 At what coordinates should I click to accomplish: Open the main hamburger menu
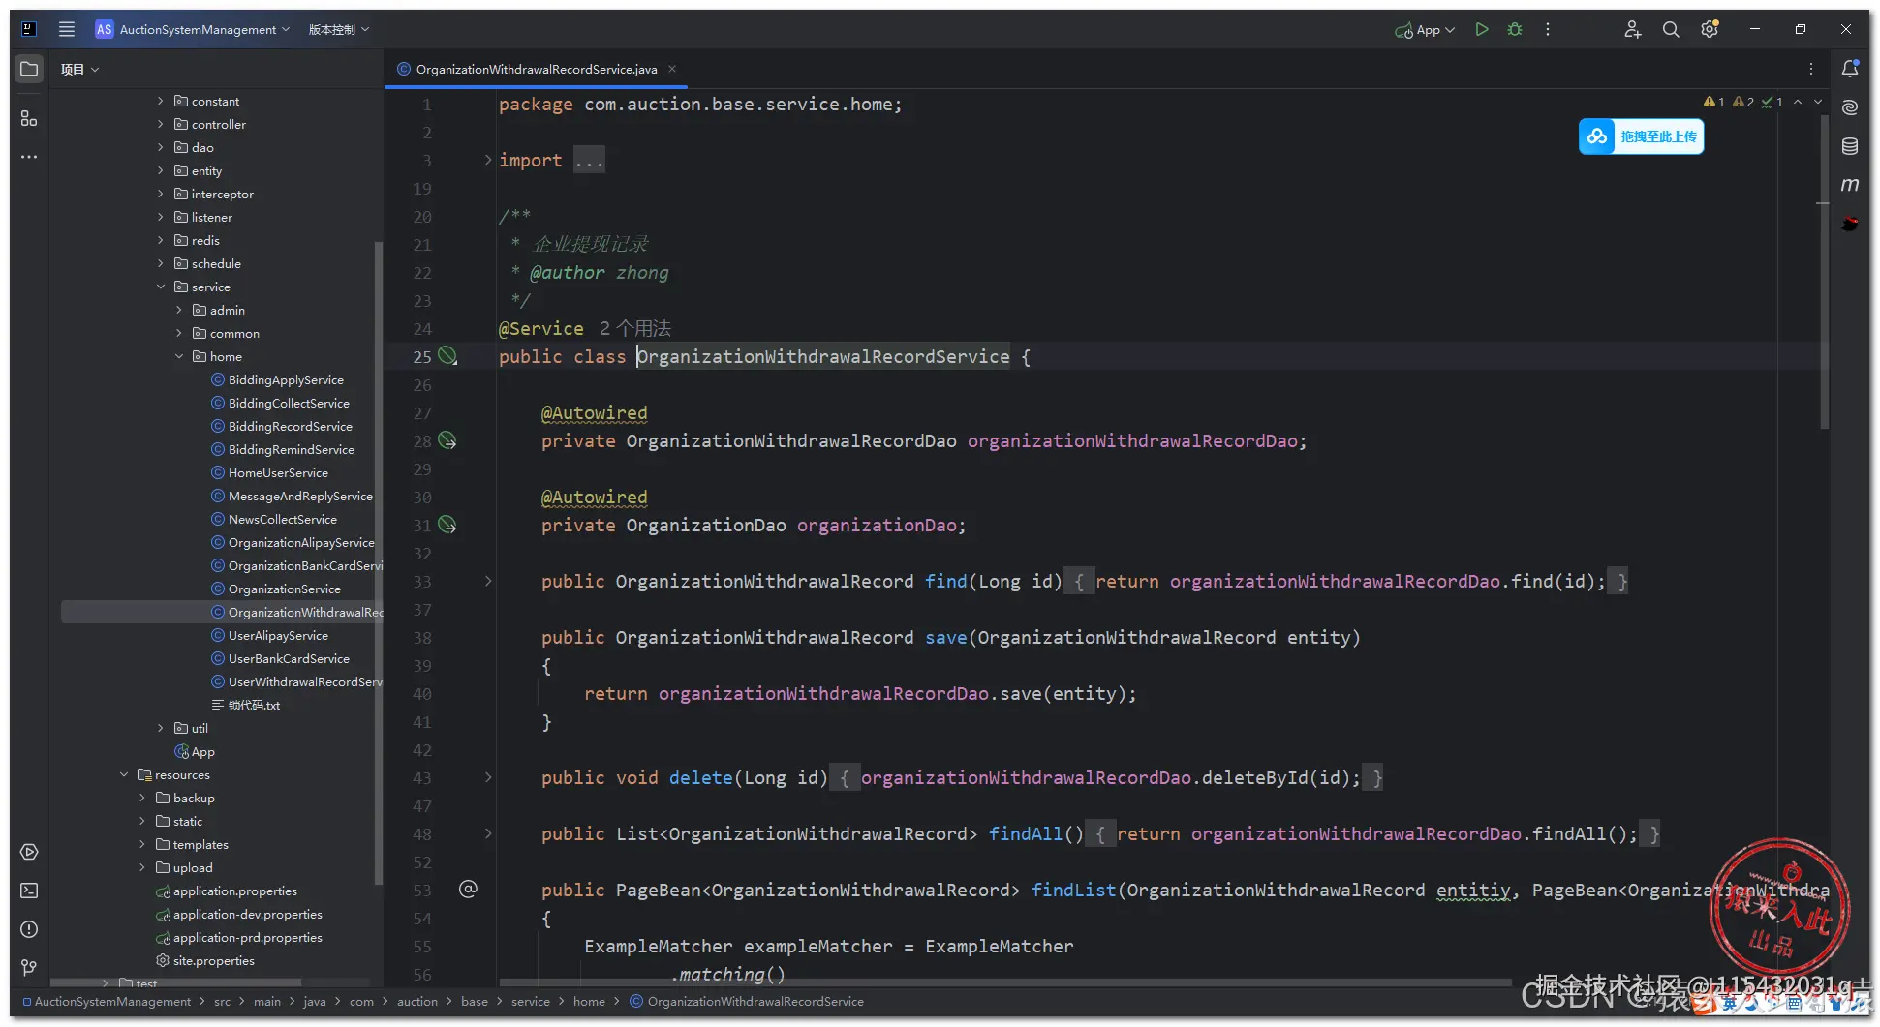[67, 29]
